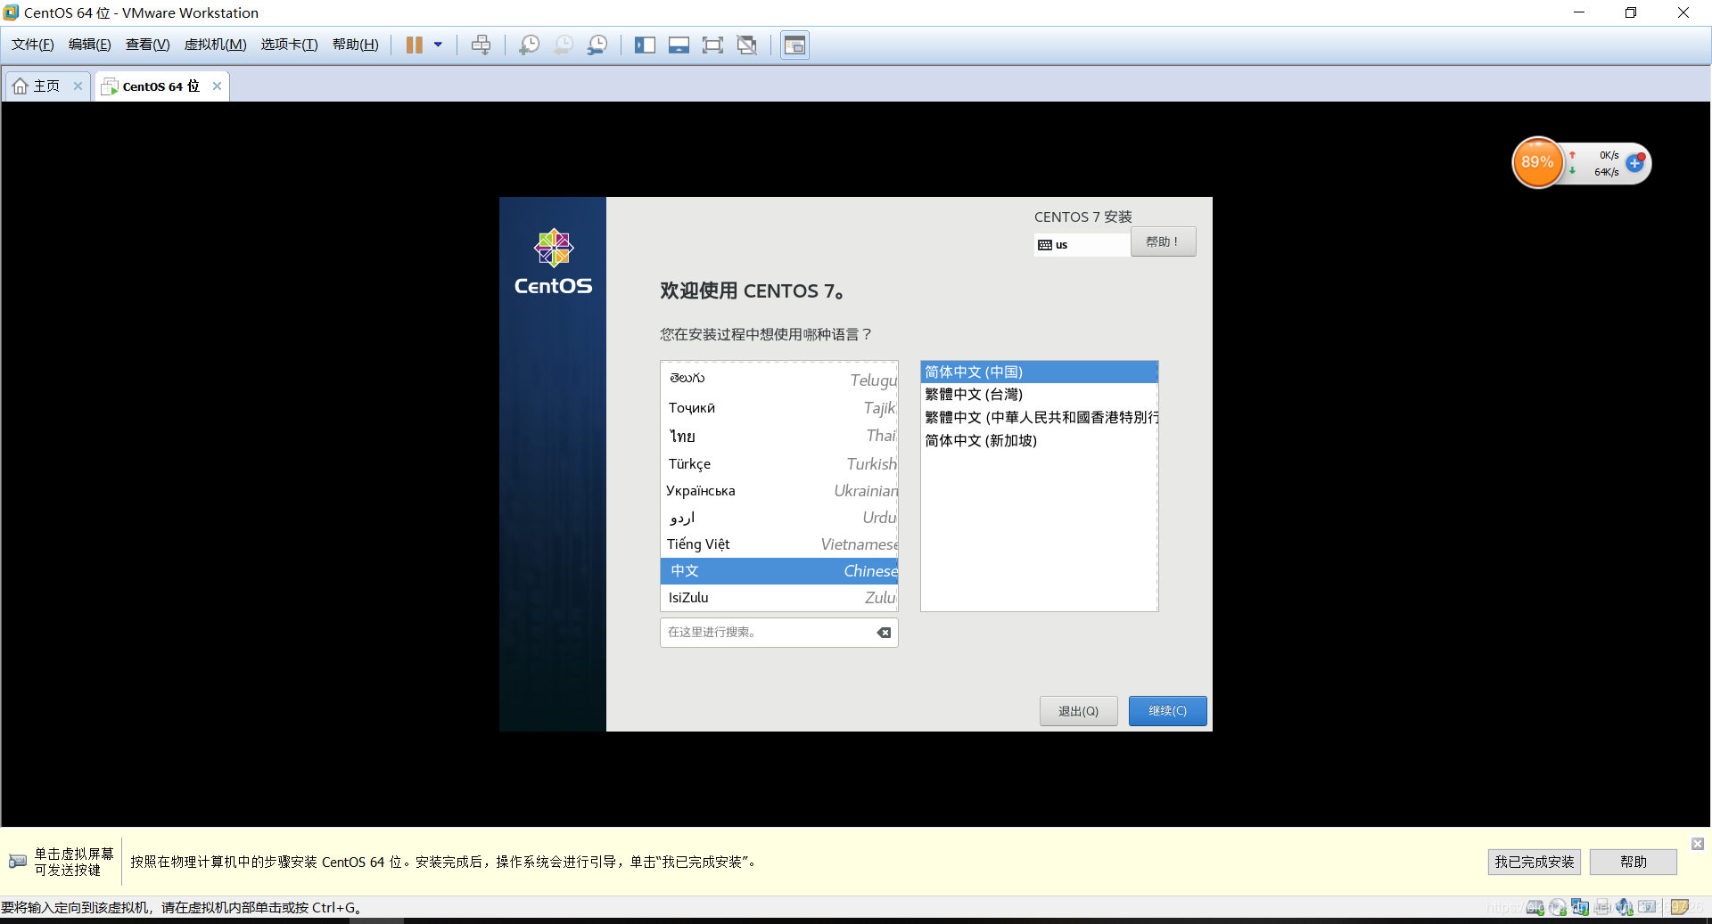Click the VMware Workstation title bar icon
Screen dimensions: 1712x924
click(11, 12)
